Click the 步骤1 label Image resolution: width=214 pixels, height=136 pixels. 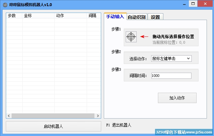(x=116, y=29)
